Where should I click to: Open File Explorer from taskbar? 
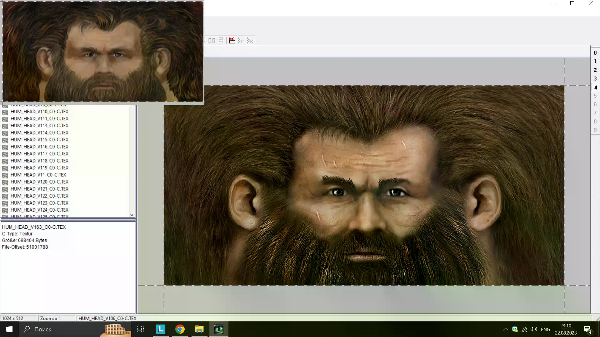point(199,329)
